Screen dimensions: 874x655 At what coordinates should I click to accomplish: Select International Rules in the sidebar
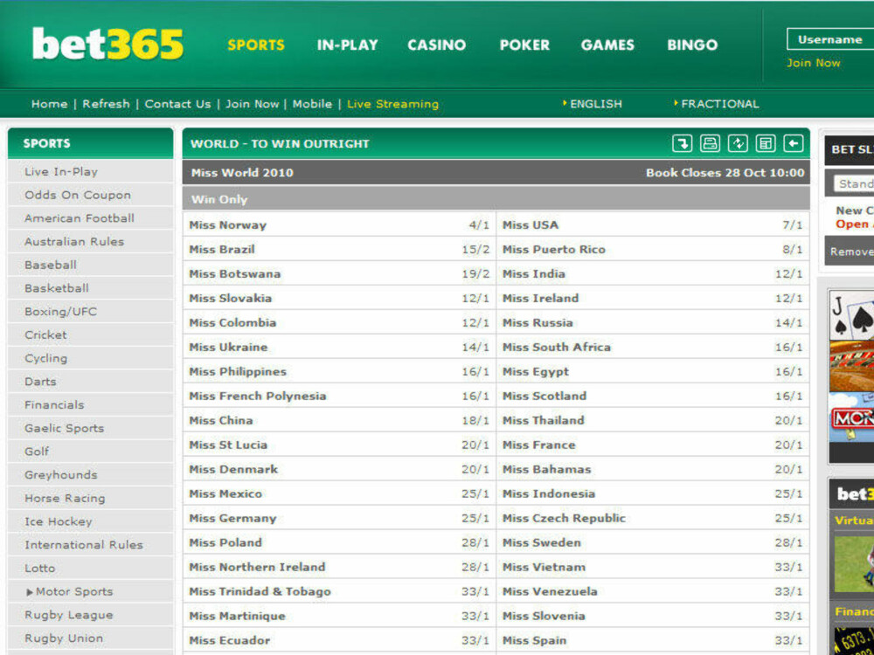point(90,545)
